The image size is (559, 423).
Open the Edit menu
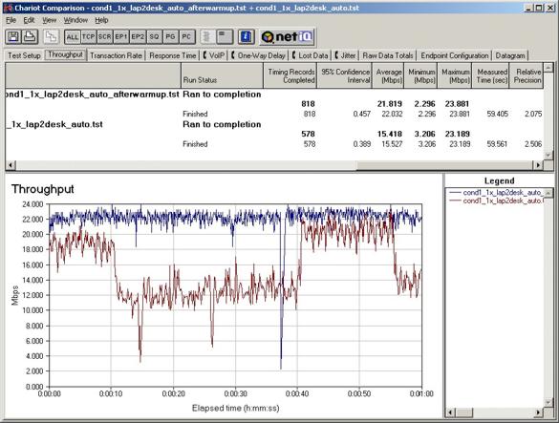pyautogui.click(x=29, y=20)
